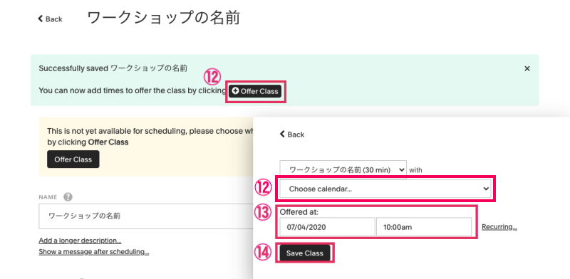Open the Recurring options link
The height and width of the screenshot is (279, 570).
click(499, 227)
